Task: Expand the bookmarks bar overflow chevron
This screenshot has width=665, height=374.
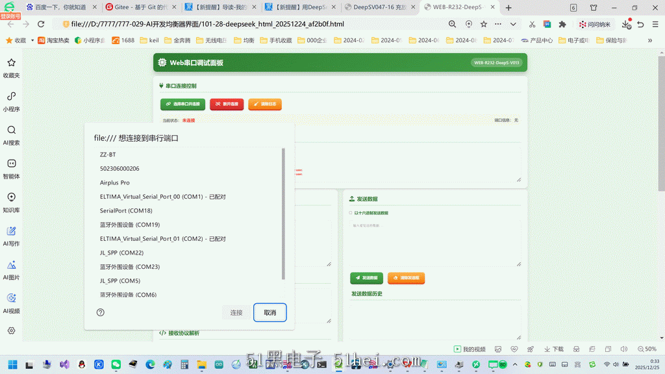Action: pos(649,40)
